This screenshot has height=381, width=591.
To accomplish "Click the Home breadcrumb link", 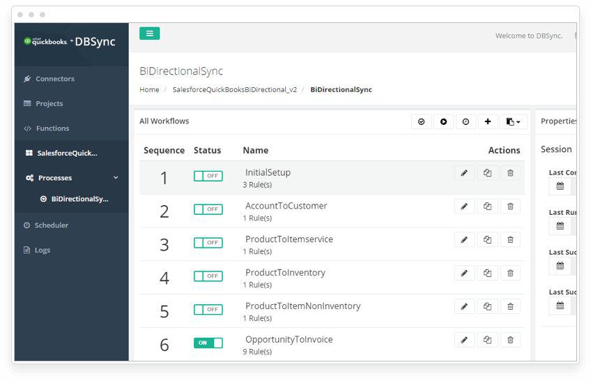I will [149, 90].
